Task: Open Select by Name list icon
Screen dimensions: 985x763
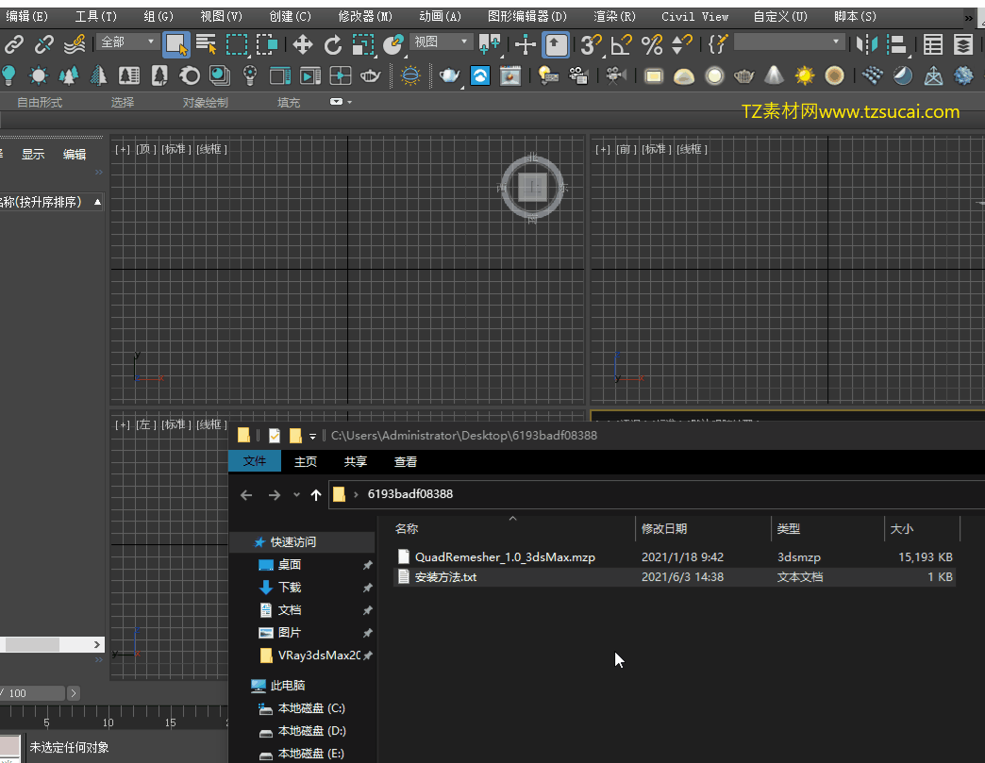Action: click(206, 44)
